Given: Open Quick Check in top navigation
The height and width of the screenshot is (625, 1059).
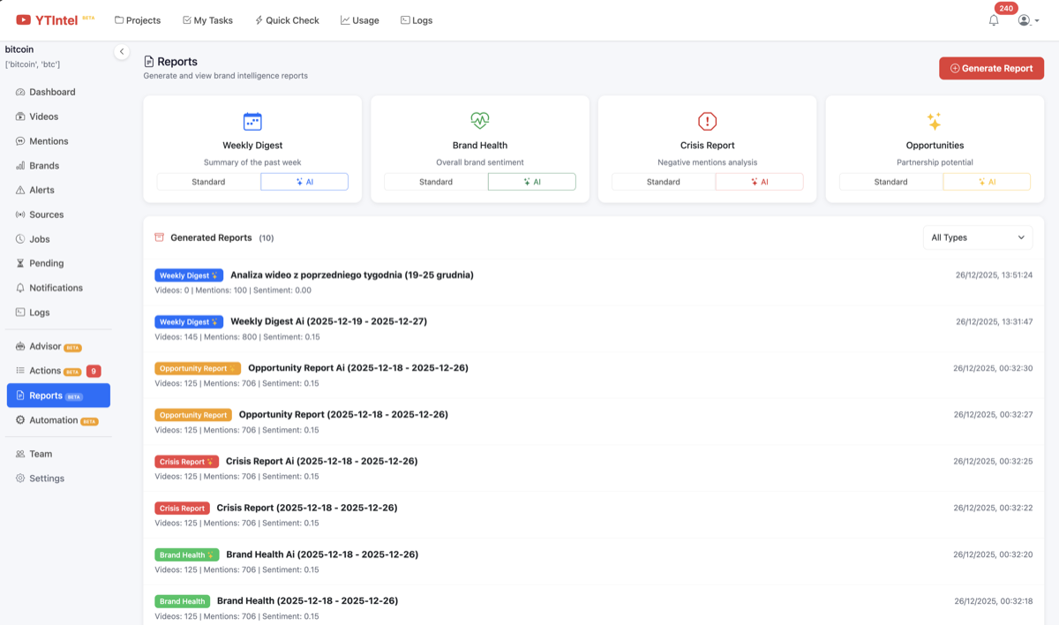Looking at the screenshot, I should [287, 20].
